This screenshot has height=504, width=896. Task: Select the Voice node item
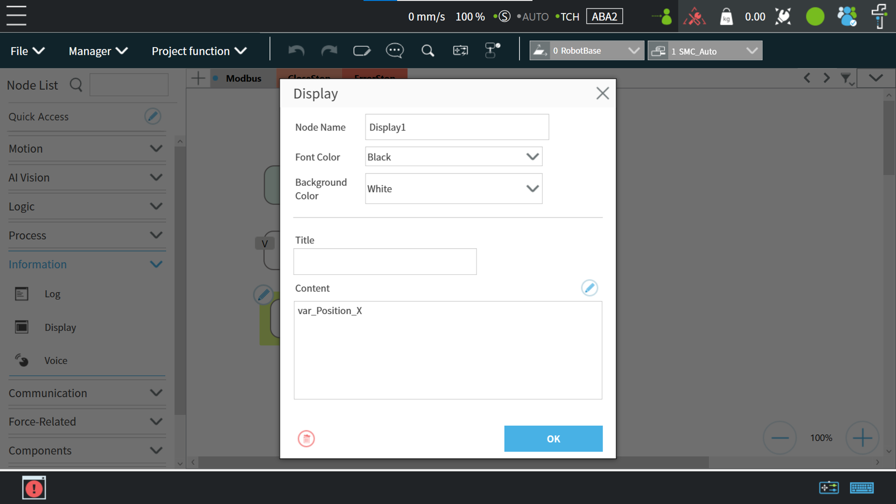pos(56,360)
